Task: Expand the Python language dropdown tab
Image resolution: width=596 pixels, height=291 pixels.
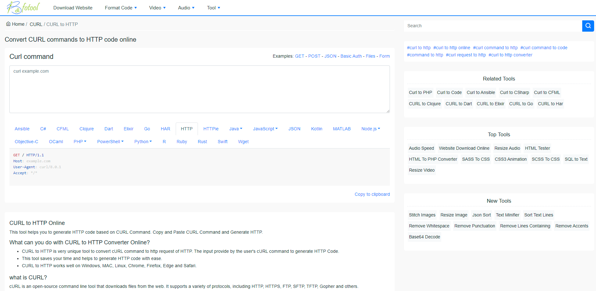Action: click(143, 142)
